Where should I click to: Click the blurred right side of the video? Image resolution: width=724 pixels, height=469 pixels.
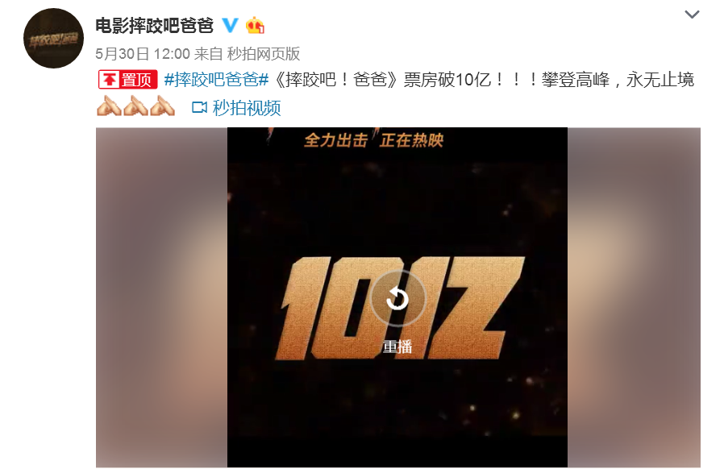click(634, 297)
